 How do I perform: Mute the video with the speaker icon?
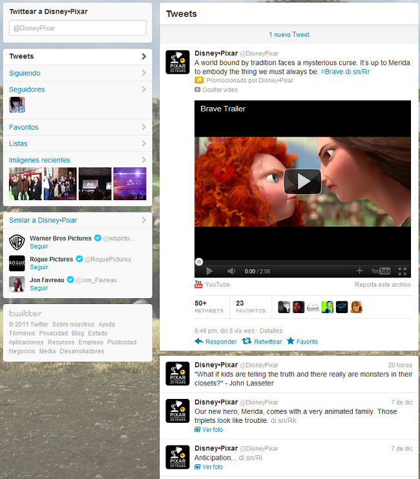231,271
